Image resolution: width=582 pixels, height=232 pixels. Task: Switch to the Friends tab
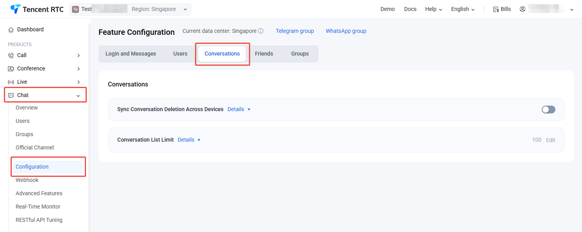pyautogui.click(x=264, y=54)
